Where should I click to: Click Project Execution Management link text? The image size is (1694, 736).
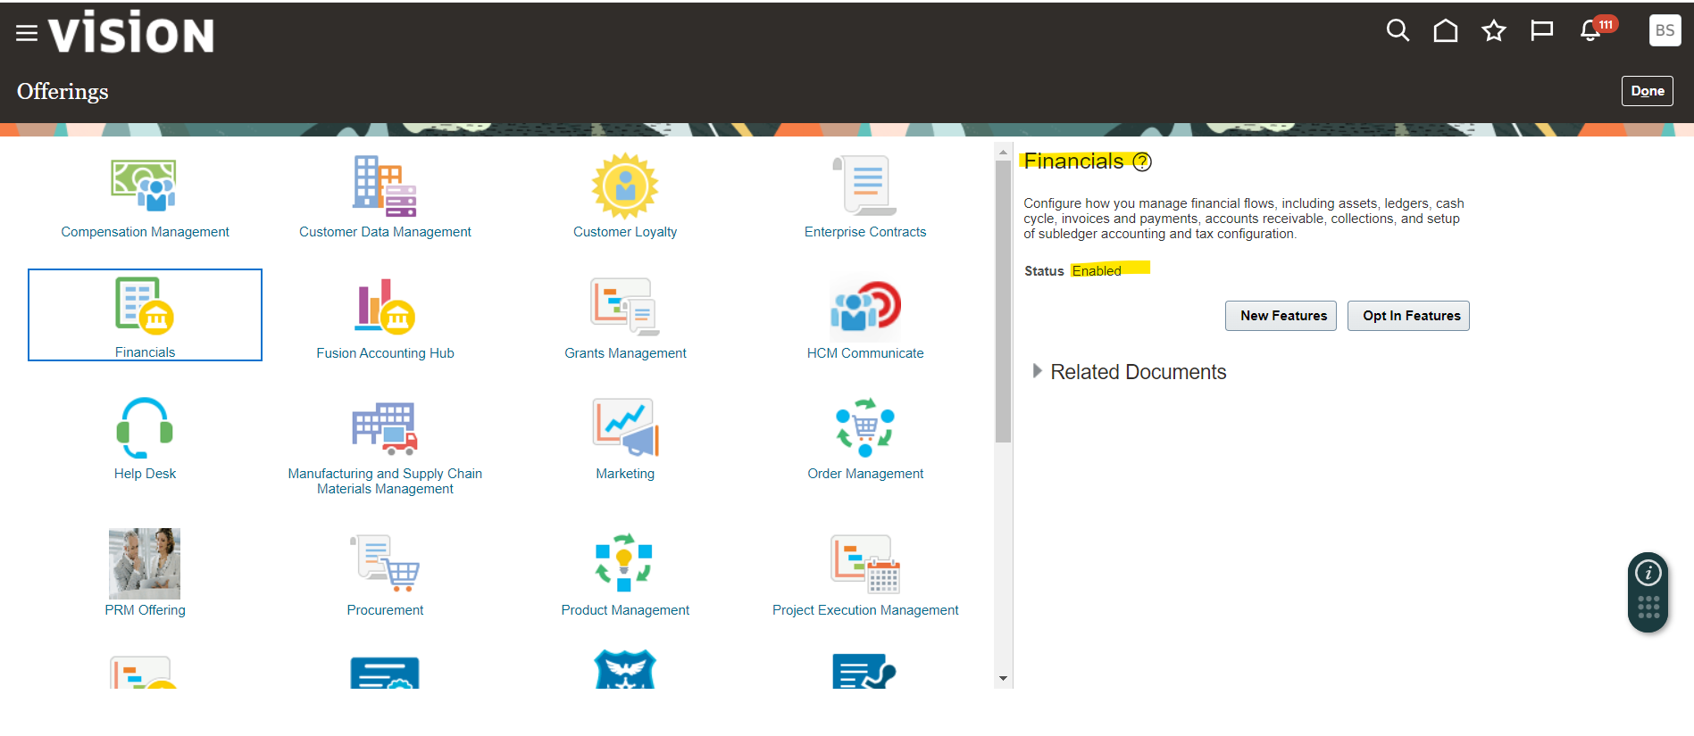pos(865,610)
